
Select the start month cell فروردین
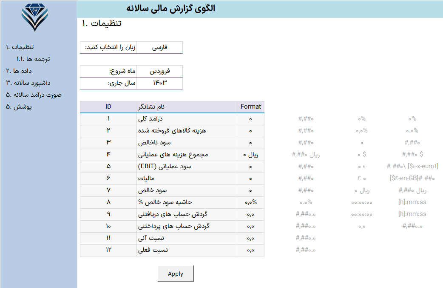159,72
